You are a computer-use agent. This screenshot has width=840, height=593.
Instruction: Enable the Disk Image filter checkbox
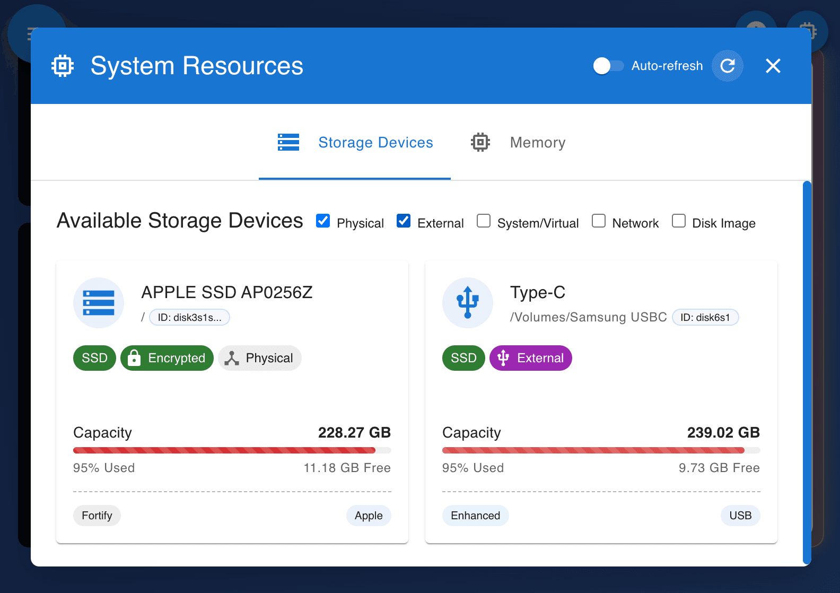(679, 221)
